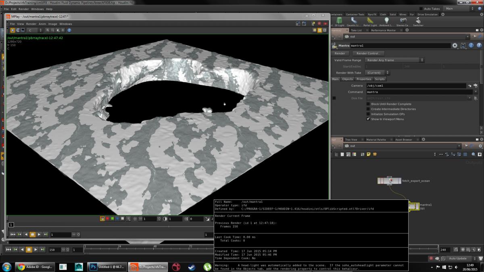Enable Initialize Simulation OPs
484x272 pixels.
pyautogui.click(x=368, y=114)
